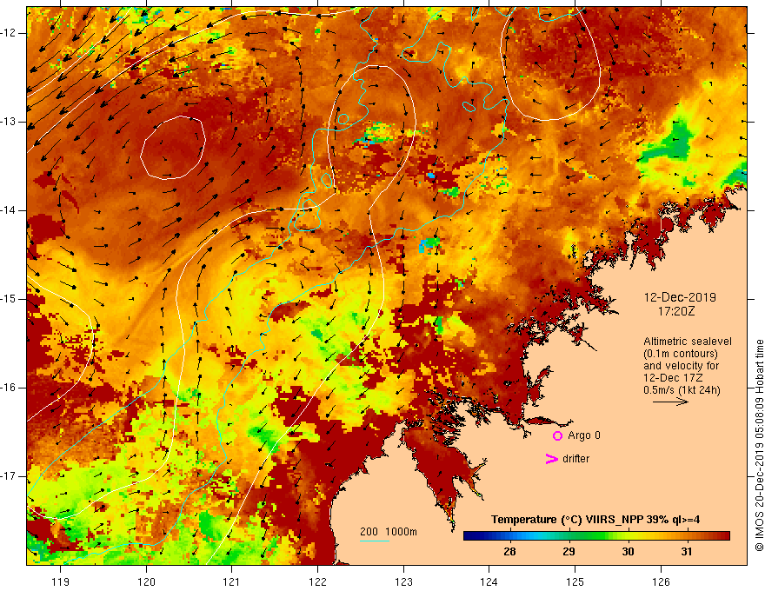
Task: Click longitude axis label 124
Action: [x=489, y=581]
